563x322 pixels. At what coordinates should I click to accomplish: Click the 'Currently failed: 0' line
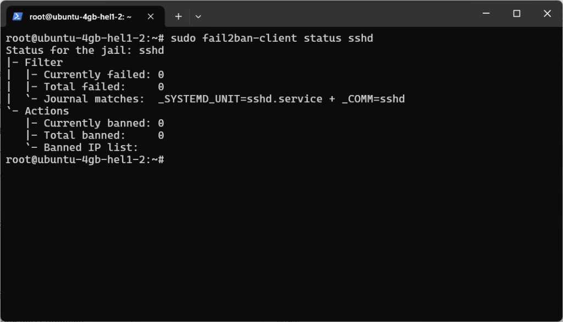103,75
